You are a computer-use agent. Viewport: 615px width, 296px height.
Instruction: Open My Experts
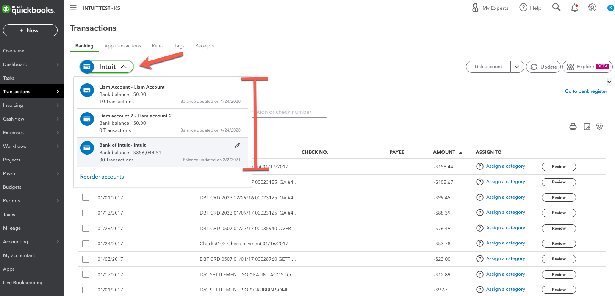pos(490,8)
